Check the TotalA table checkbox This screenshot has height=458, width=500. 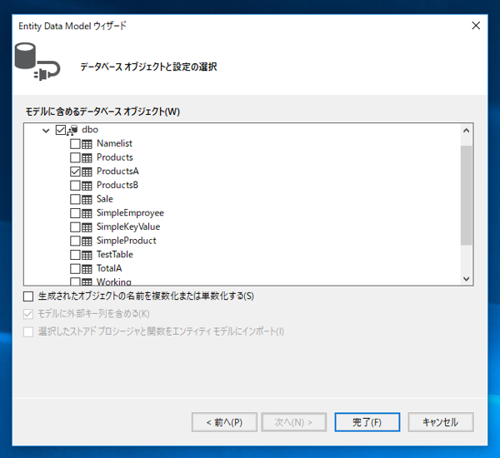tap(75, 269)
